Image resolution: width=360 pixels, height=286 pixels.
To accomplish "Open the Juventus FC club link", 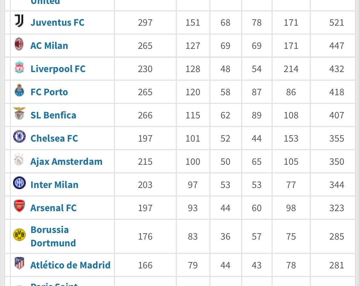I will pyautogui.click(x=57, y=23).
